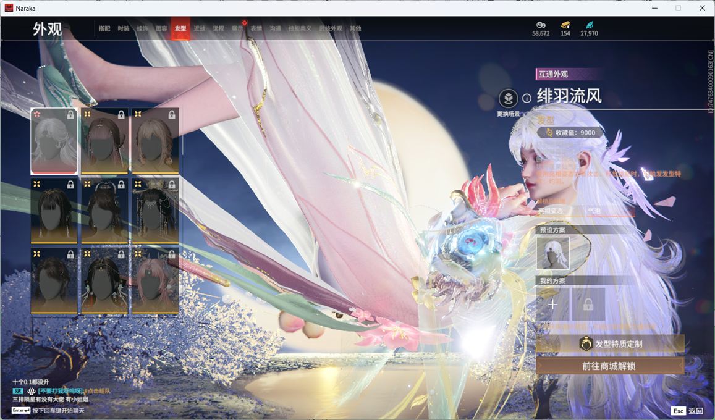
Task: Choose the hairstyle with gold tassel headdress
Action: pyautogui.click(x=155, y=211)
